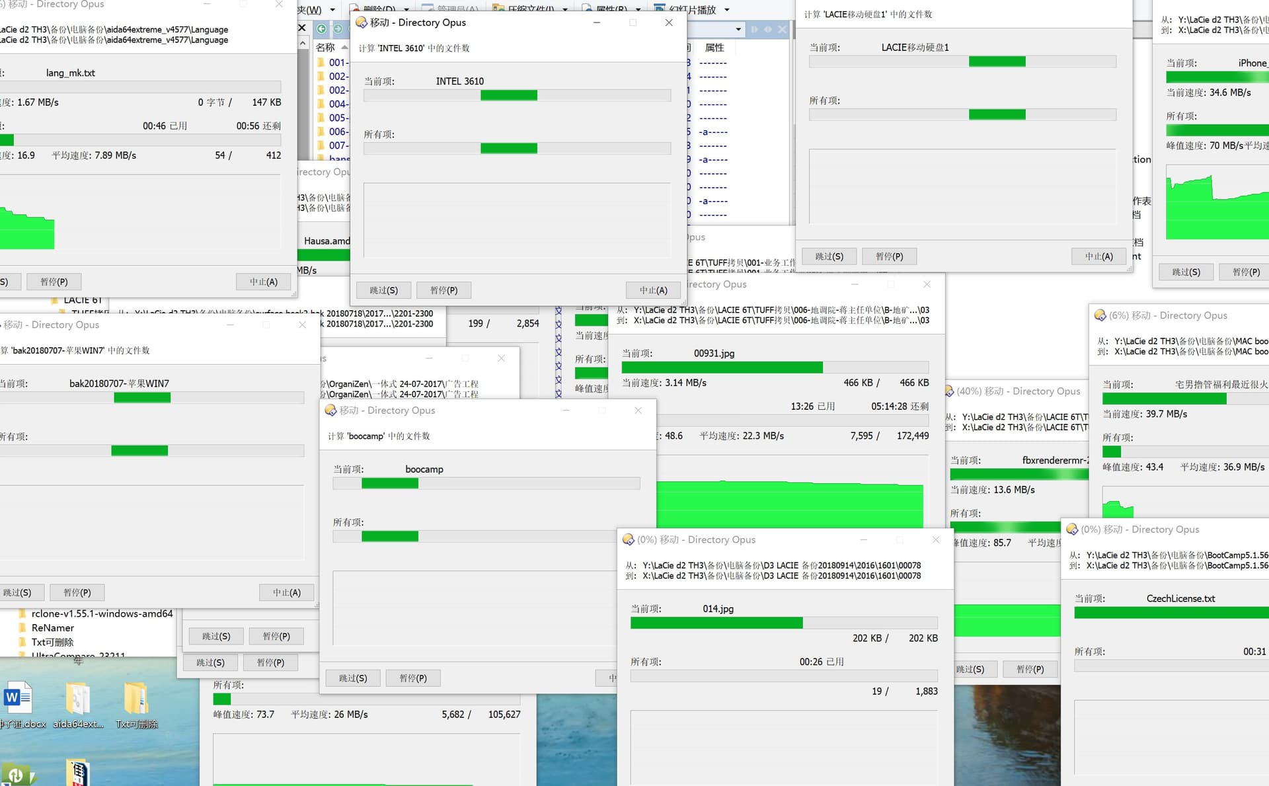Select the 007- folder row name
The image size is (1269, 786).
(338, 145)
